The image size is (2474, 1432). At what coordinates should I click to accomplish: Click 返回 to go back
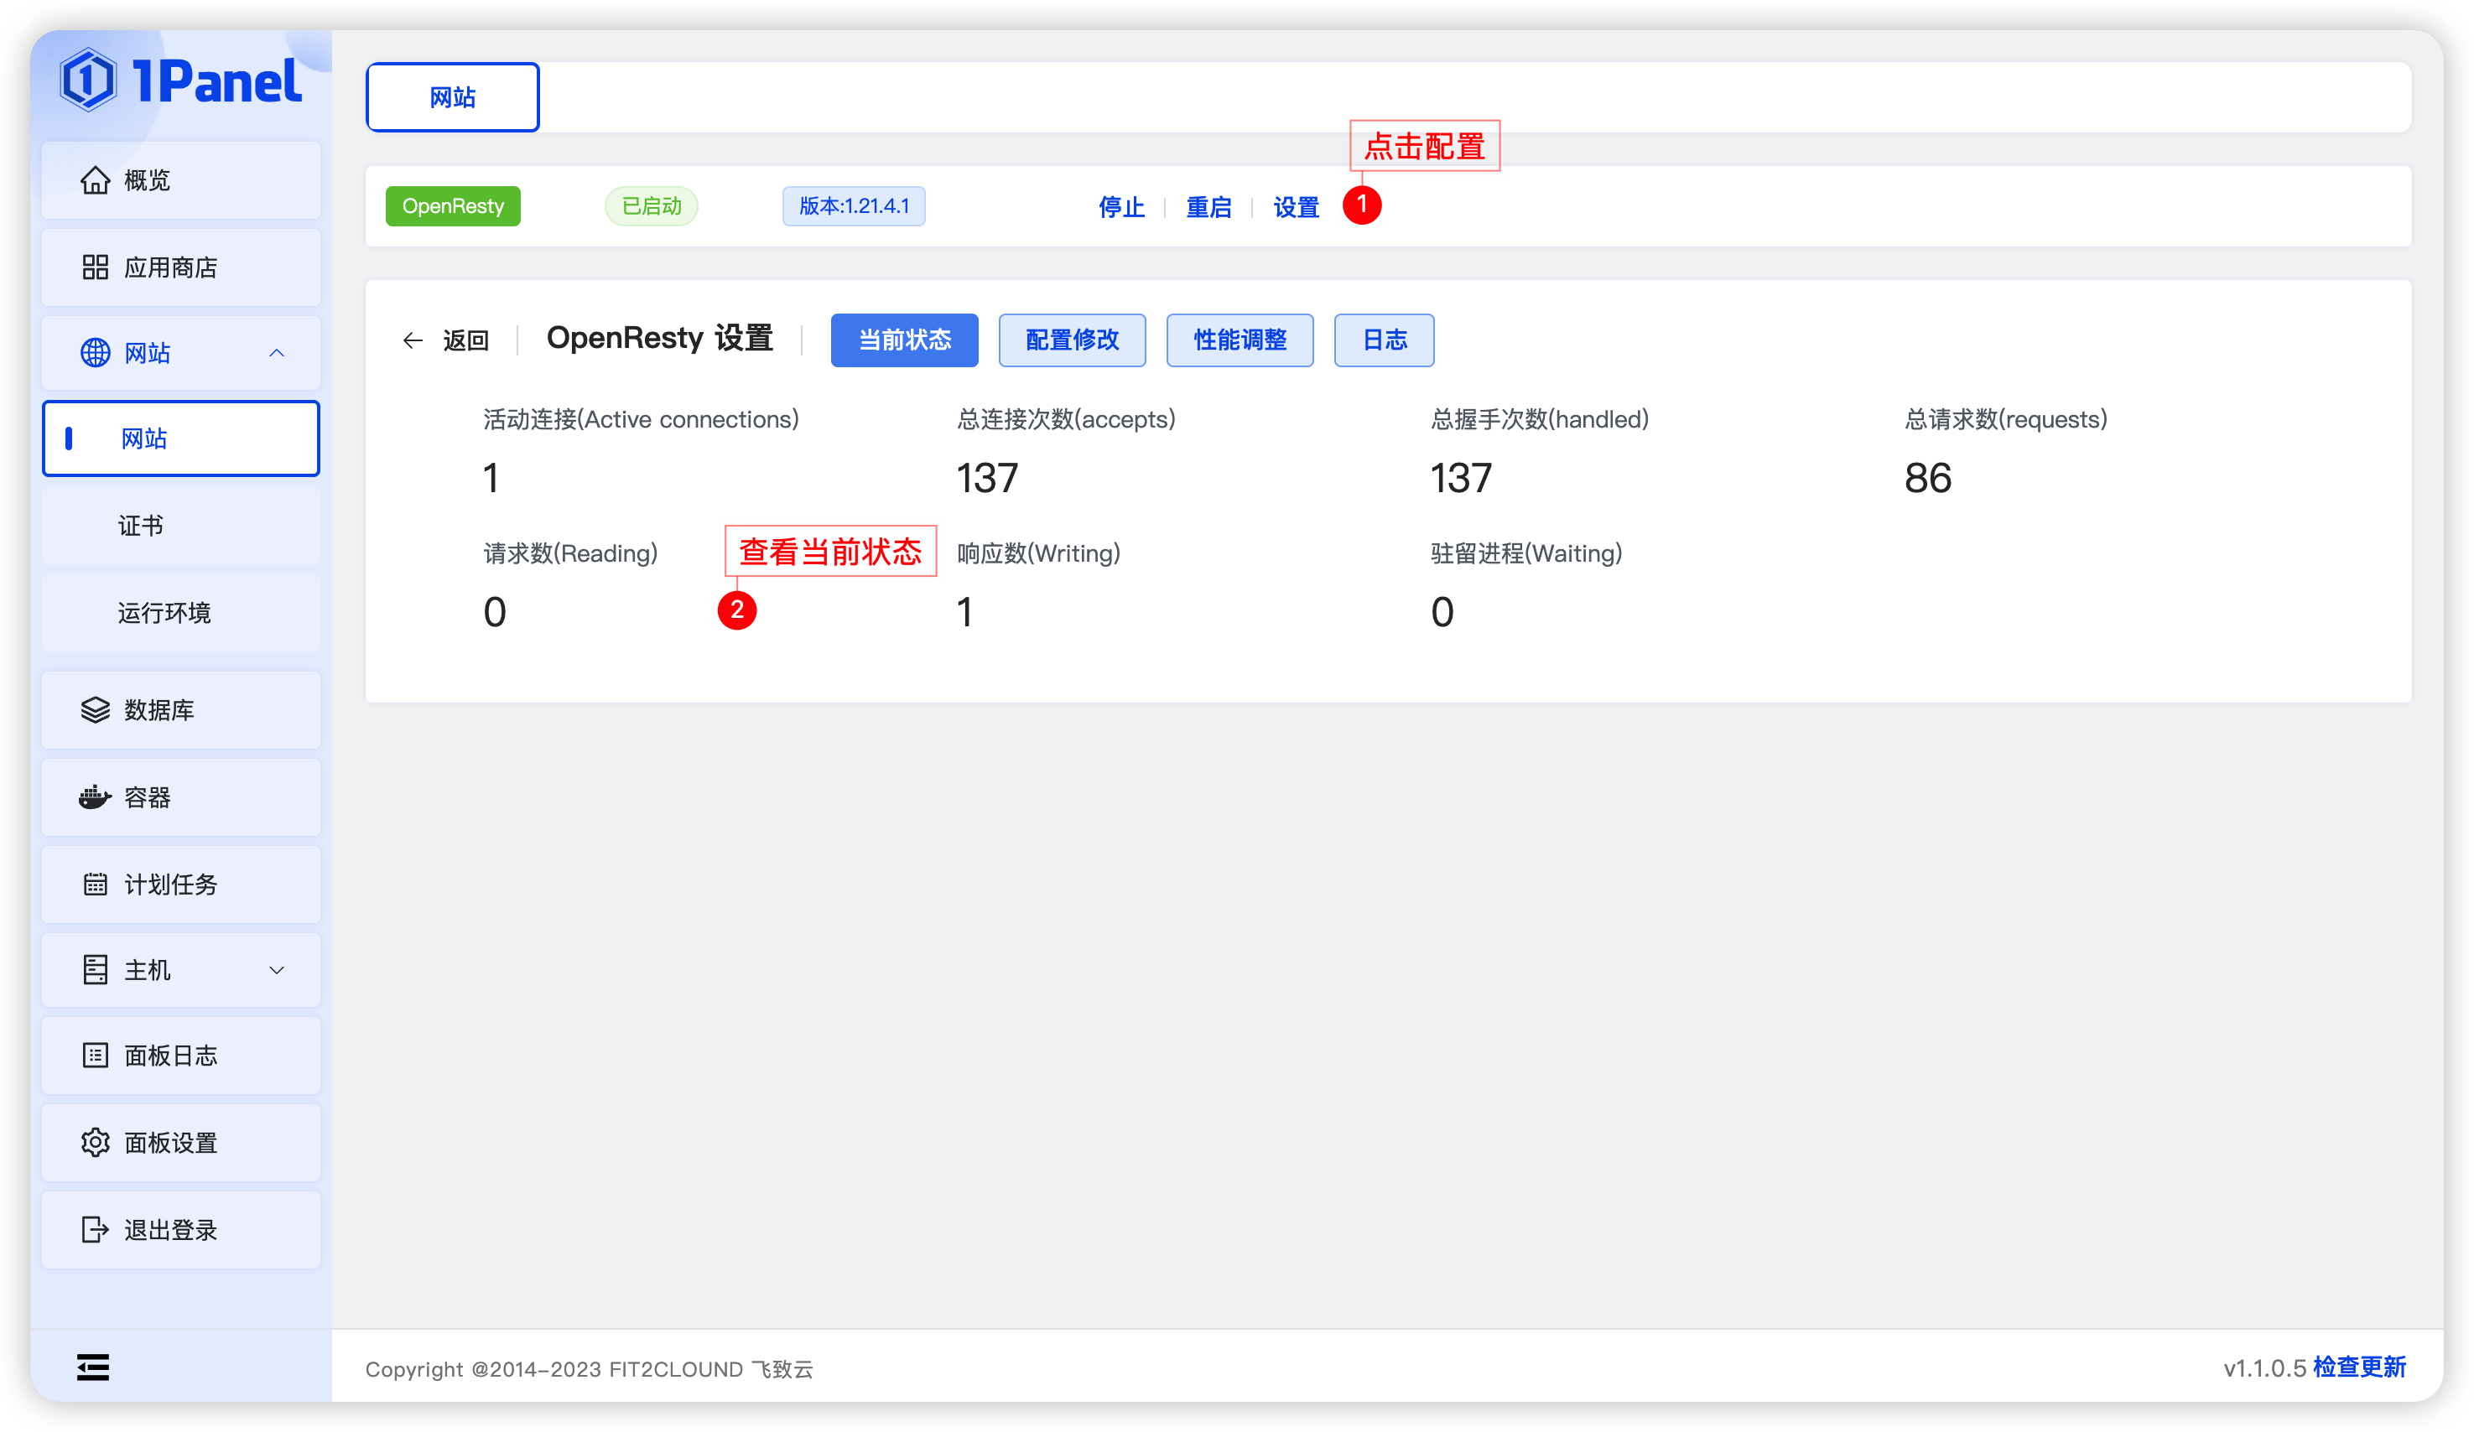click(465, 340)
